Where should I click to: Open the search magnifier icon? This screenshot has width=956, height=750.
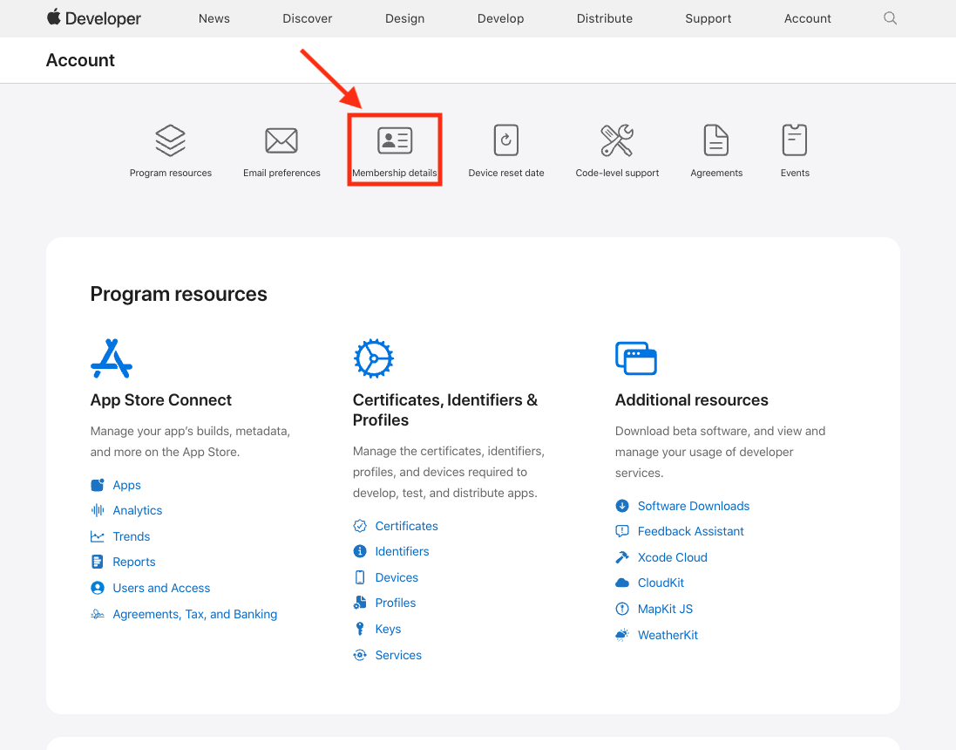pyautogui.click(x=890, y=18)
